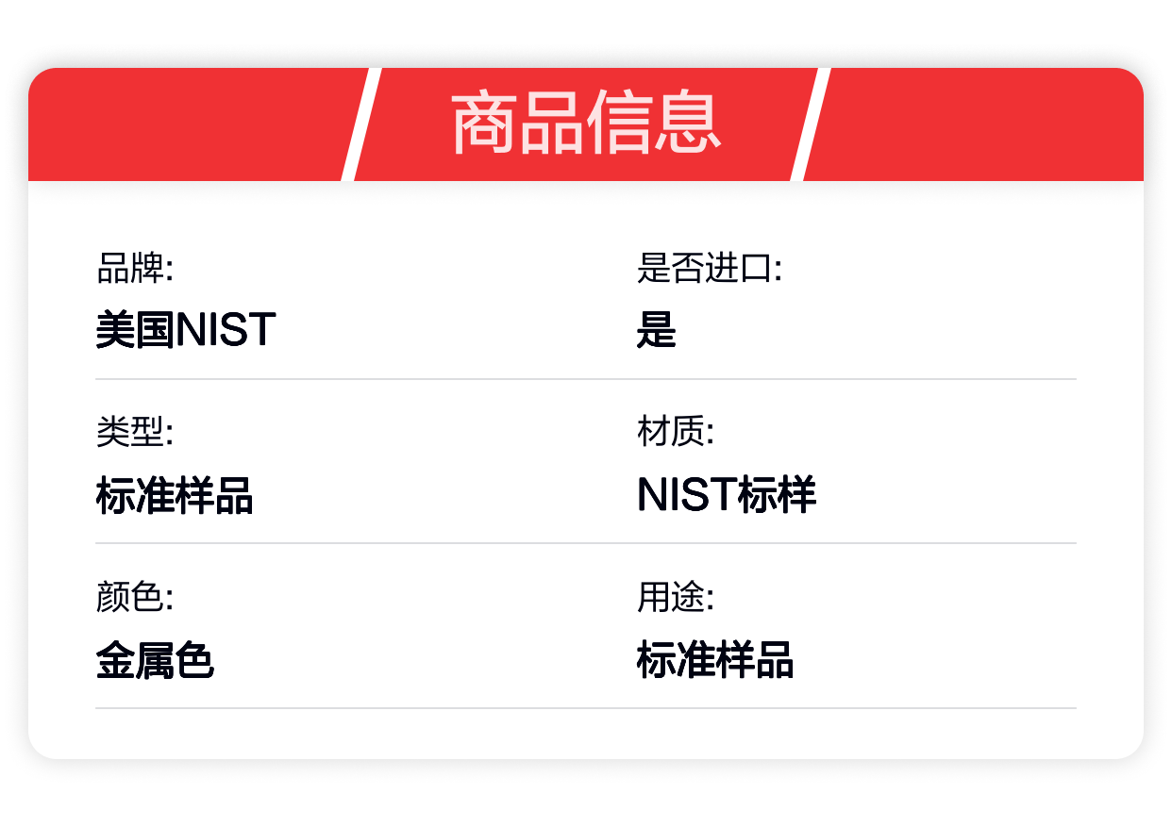
Task: Click the 是 import value
Action: coord(657,330)
